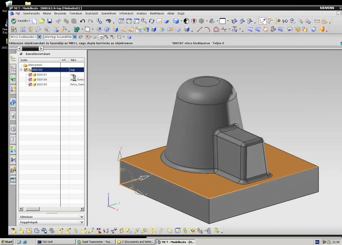Toggle the 000165 component checkbox
The width and height of the screenshot is (342, 245).
pyautogui.click(x=30, y=84)
